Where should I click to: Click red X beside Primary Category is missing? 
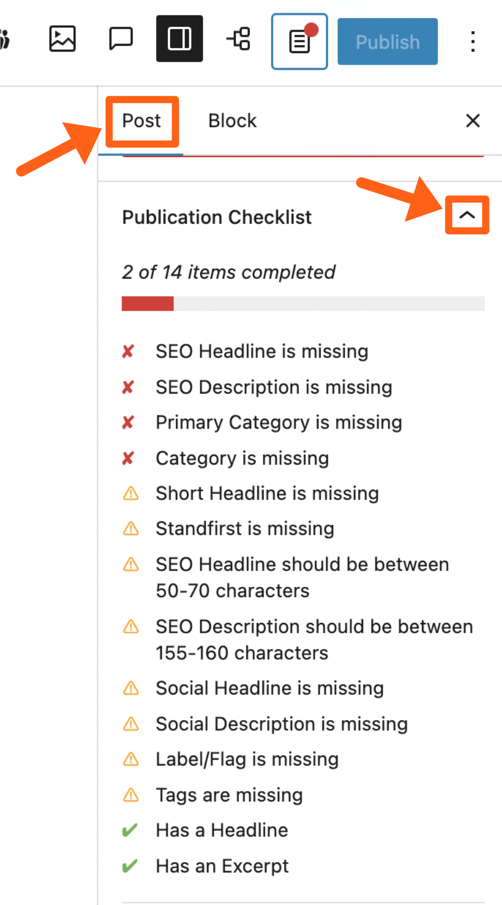[x=128, y=422]
